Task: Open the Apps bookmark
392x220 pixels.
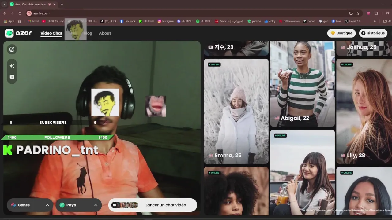Action: click(9, 21)
